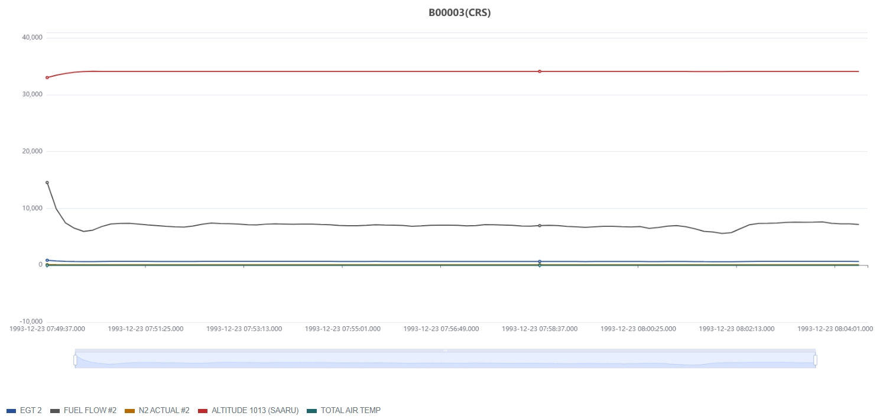The width and height of the screenshot is (883, 419).
Task: Click the small grip at the zoom slider's top center
Action: (445, 350)
